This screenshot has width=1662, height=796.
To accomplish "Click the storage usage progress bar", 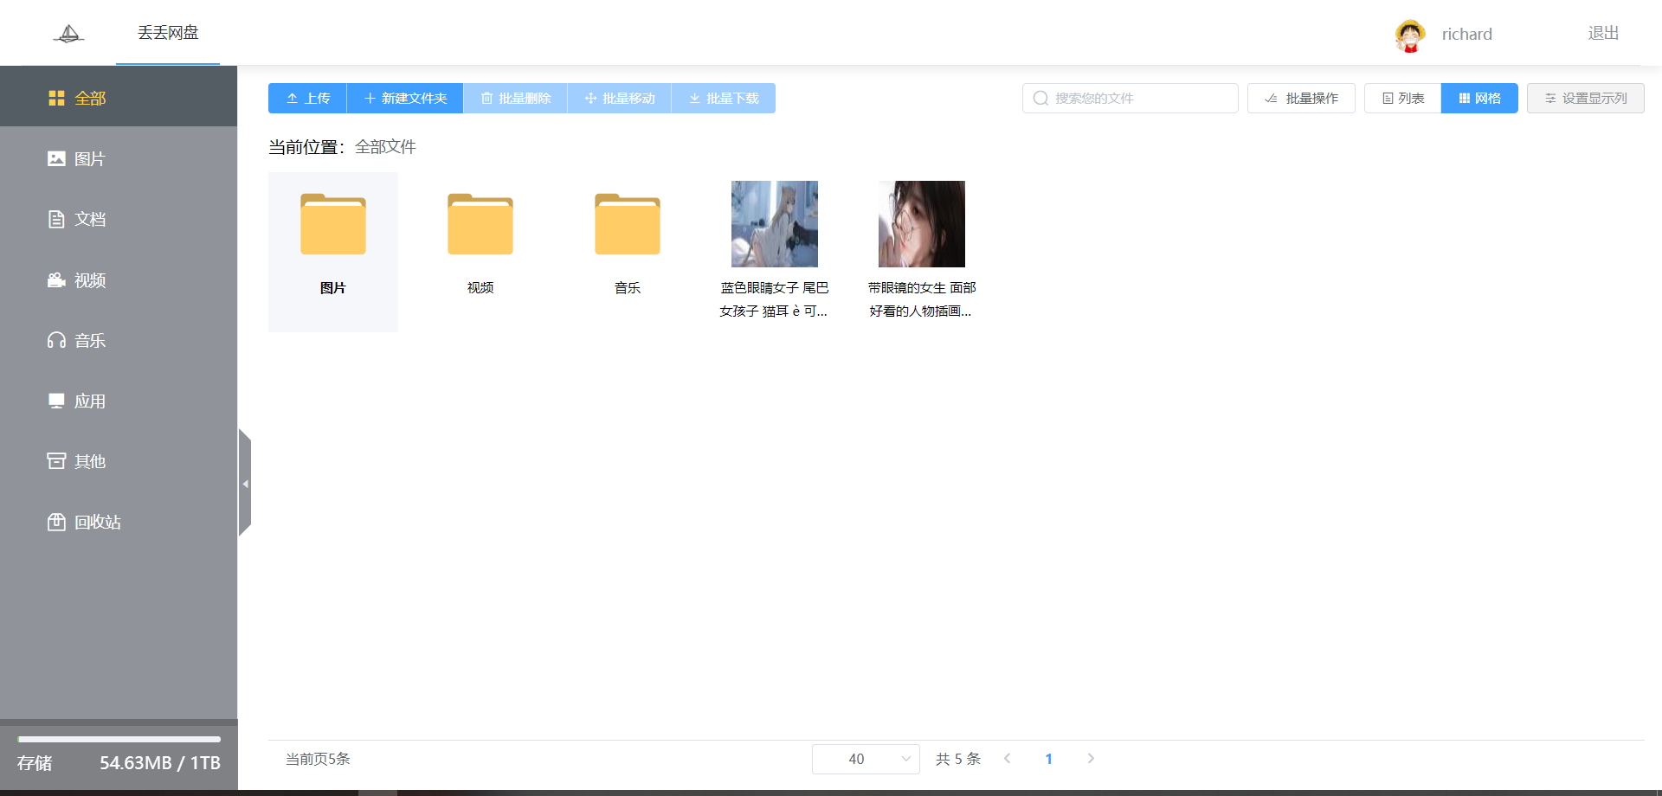I will click(x=119, y=739).
